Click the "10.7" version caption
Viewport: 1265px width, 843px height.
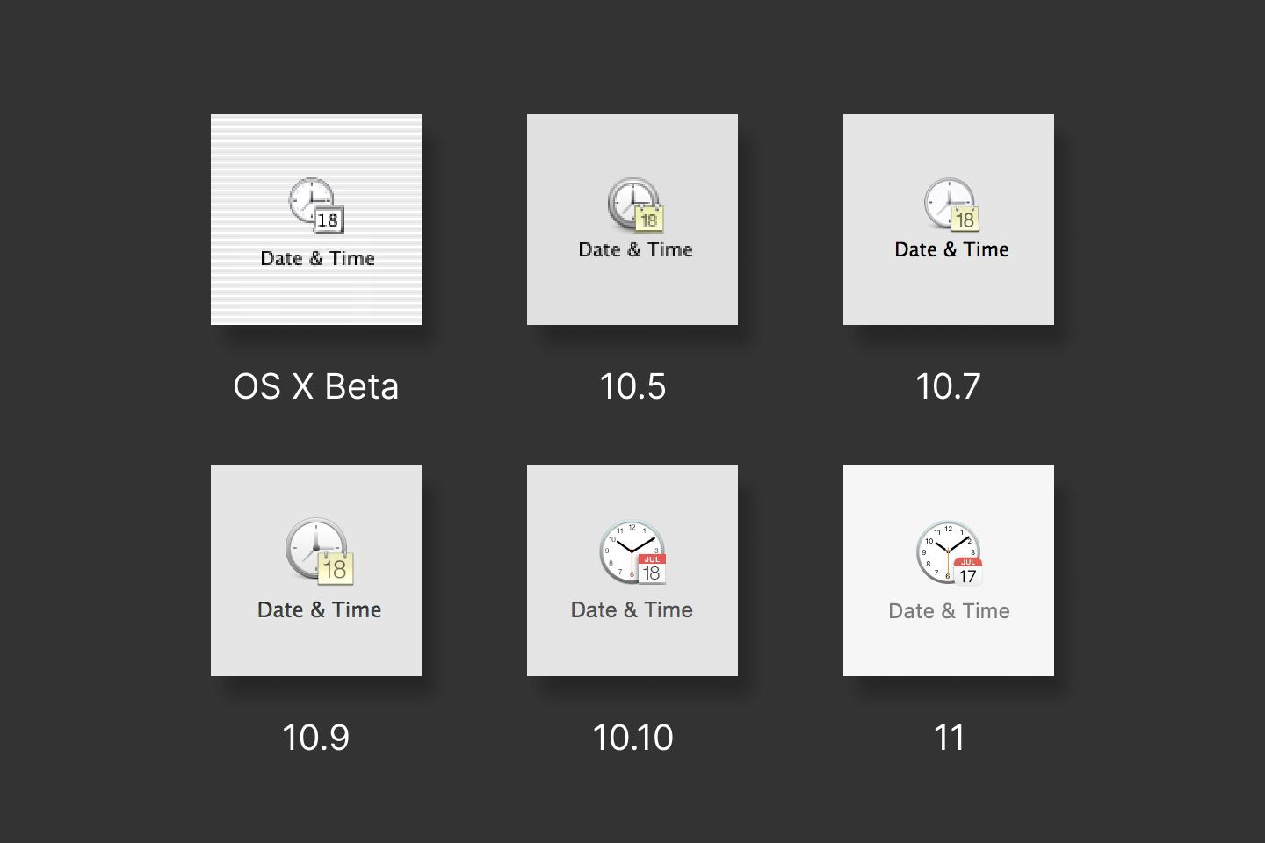pos(948,386)
